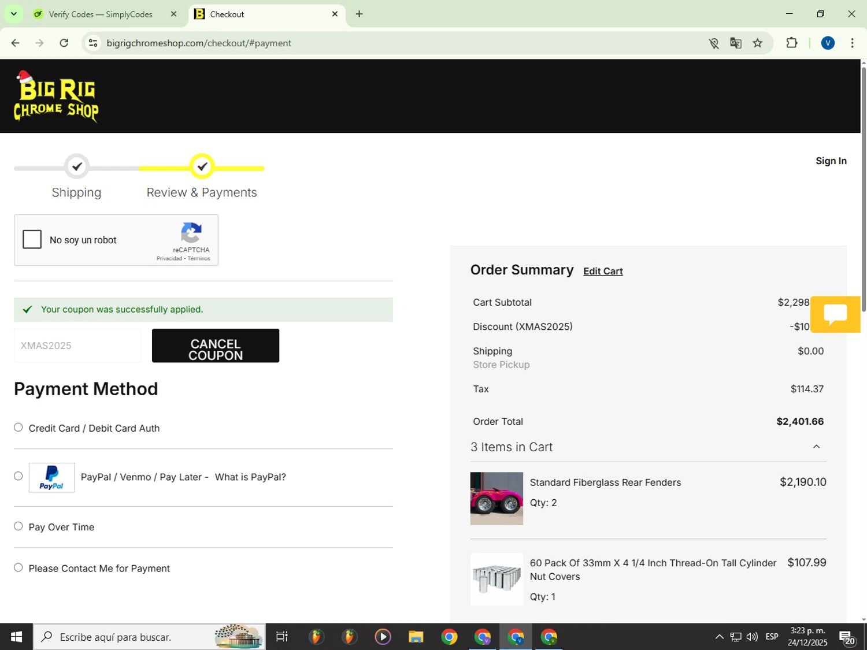Open Task View in the taskbar
The height and width of the screenshot is (650, 867).
282,637
